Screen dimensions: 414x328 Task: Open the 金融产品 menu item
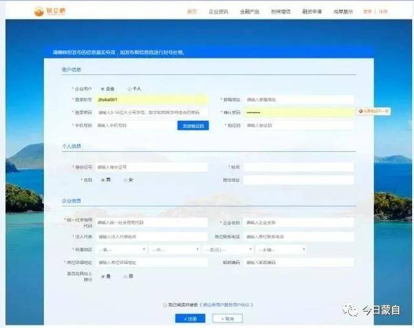[249, 12]
